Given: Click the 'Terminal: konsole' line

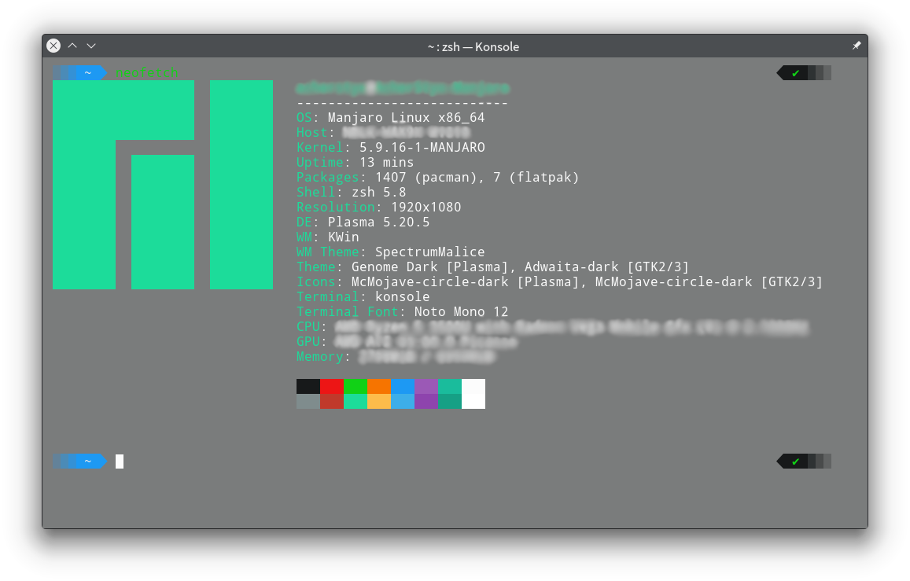Looking at the screenshot, I should pyautogui.click(x=363, y=297).
